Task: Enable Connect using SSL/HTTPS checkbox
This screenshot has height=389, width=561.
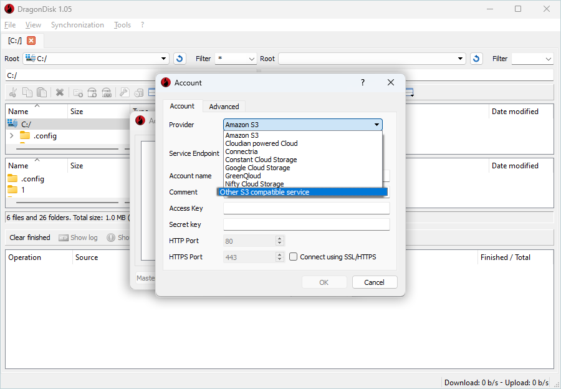Action: [x=294, y=257]
